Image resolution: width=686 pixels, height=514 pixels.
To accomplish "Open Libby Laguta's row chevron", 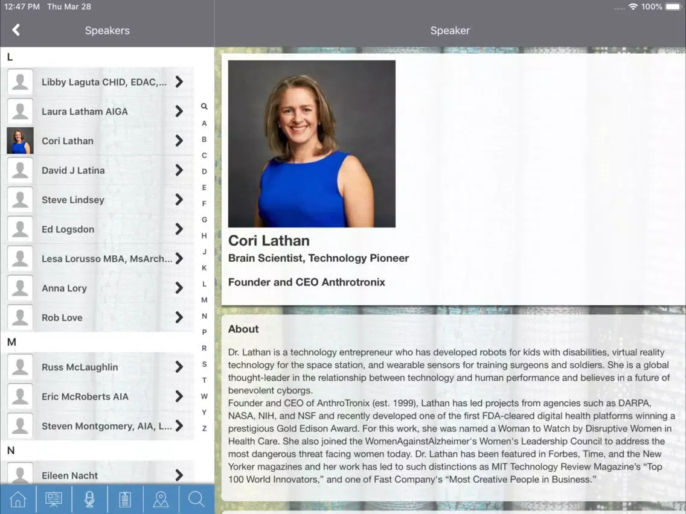I will point(179,81).
